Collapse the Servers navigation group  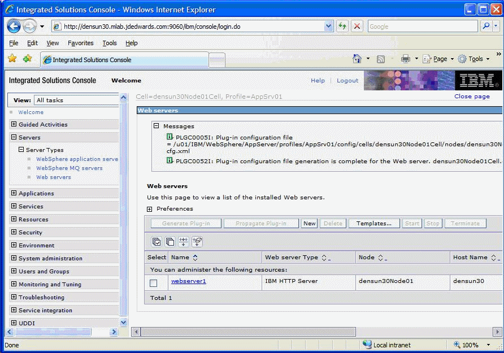click(x=14, y=137)
